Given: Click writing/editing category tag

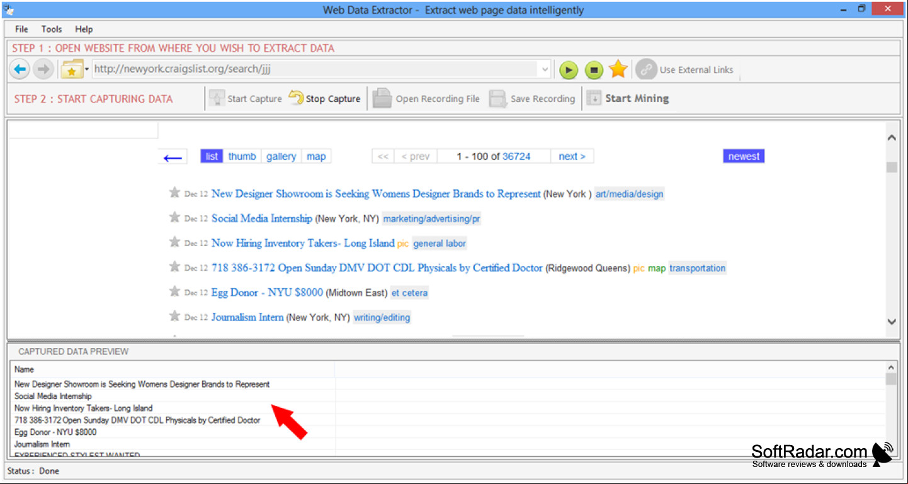Looking at the screenshot, I should pos(382,317).
